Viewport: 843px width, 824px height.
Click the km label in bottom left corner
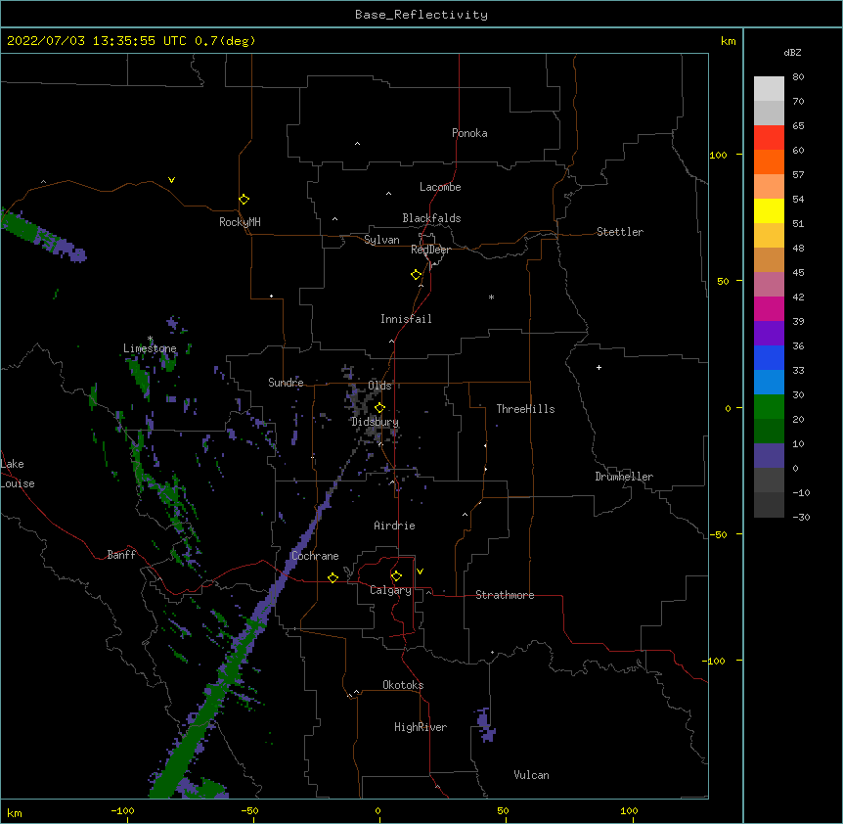[x=14, y=812]
